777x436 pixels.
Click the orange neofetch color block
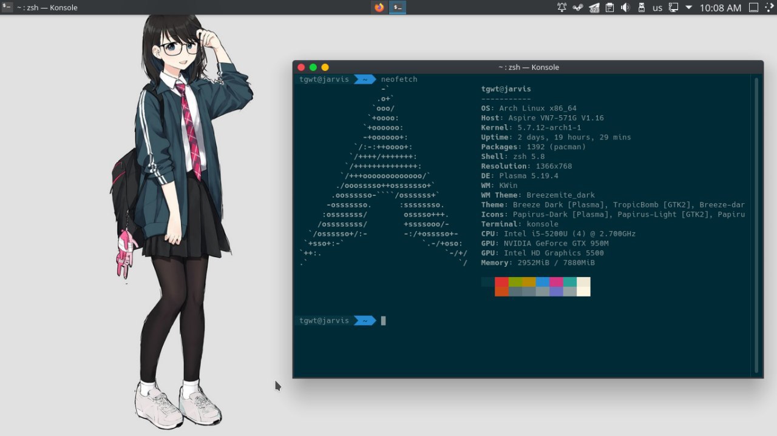501,292
